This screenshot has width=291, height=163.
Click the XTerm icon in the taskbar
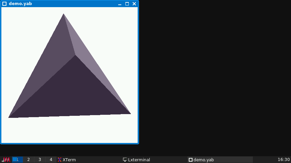[60, 160]
